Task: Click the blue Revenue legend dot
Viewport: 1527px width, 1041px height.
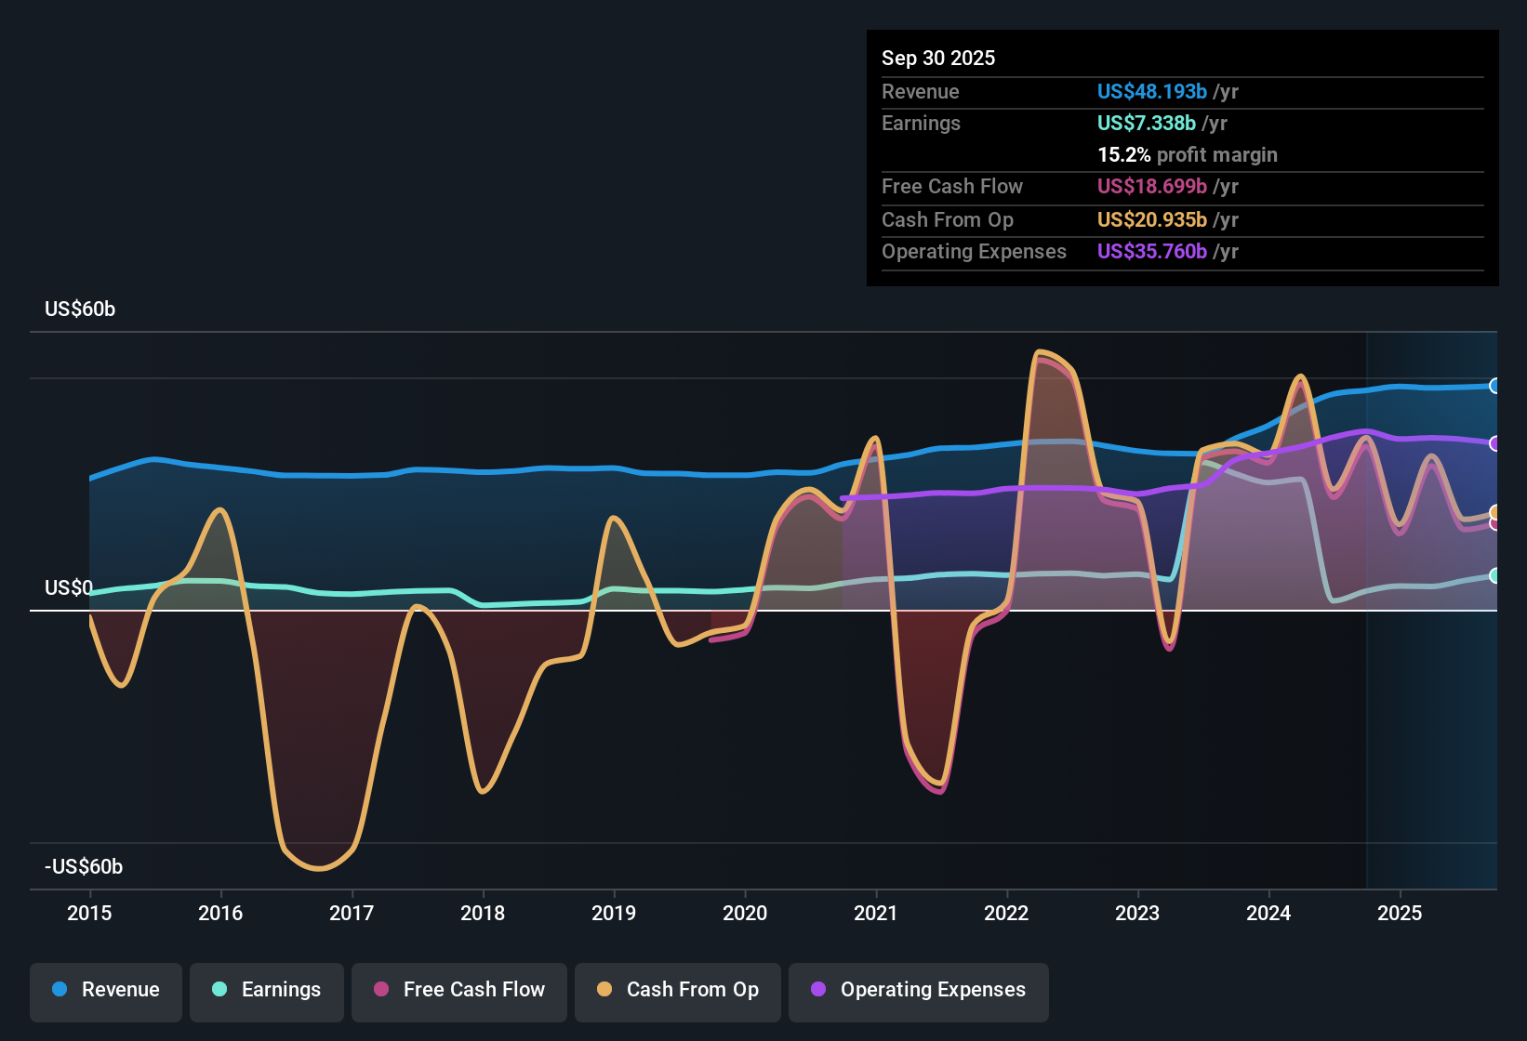Action: tap(60, 990)
